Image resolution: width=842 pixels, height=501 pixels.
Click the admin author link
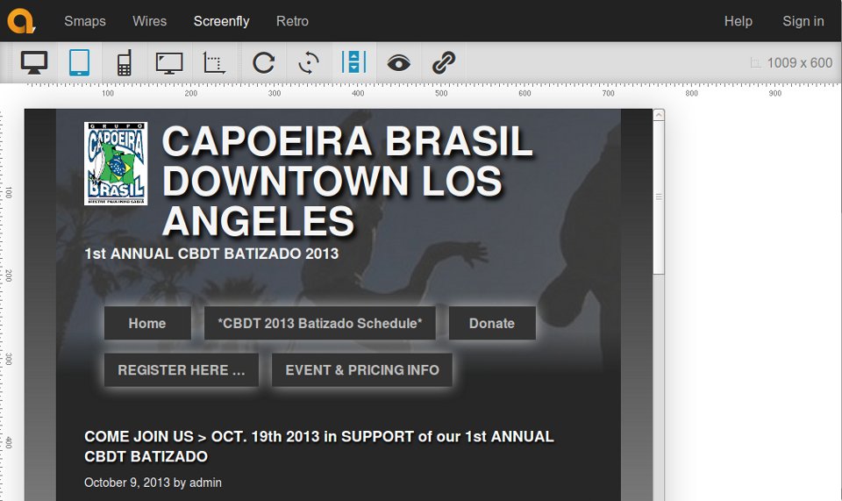[x=205, y=483]
